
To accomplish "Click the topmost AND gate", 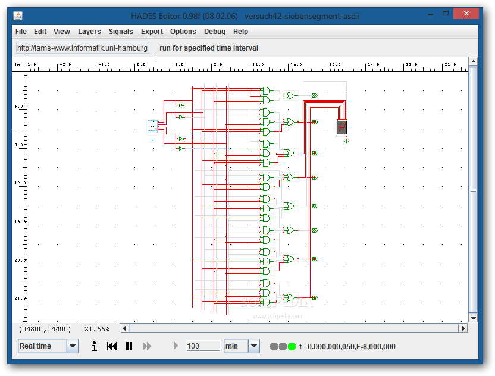I will (266, 91).
